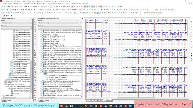Click graphical editor vertical scrollbar thumb
Viewport: 193px width, 108px height.
click(x=188, y=28)
